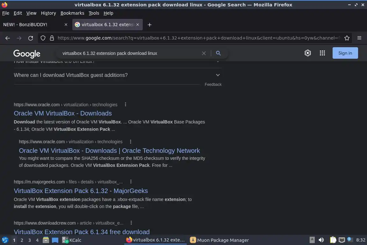Launch the file manager from the panel

coord(46,240)
